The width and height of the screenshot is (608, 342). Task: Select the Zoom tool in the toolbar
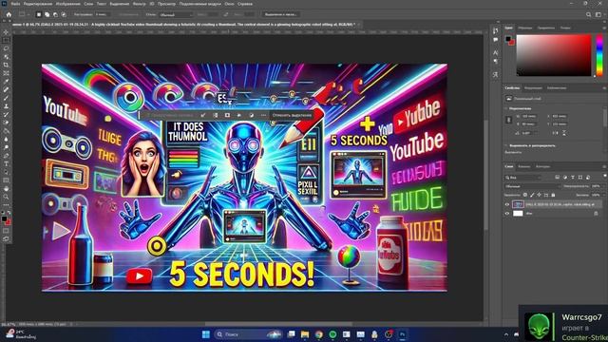pos(6,197)
